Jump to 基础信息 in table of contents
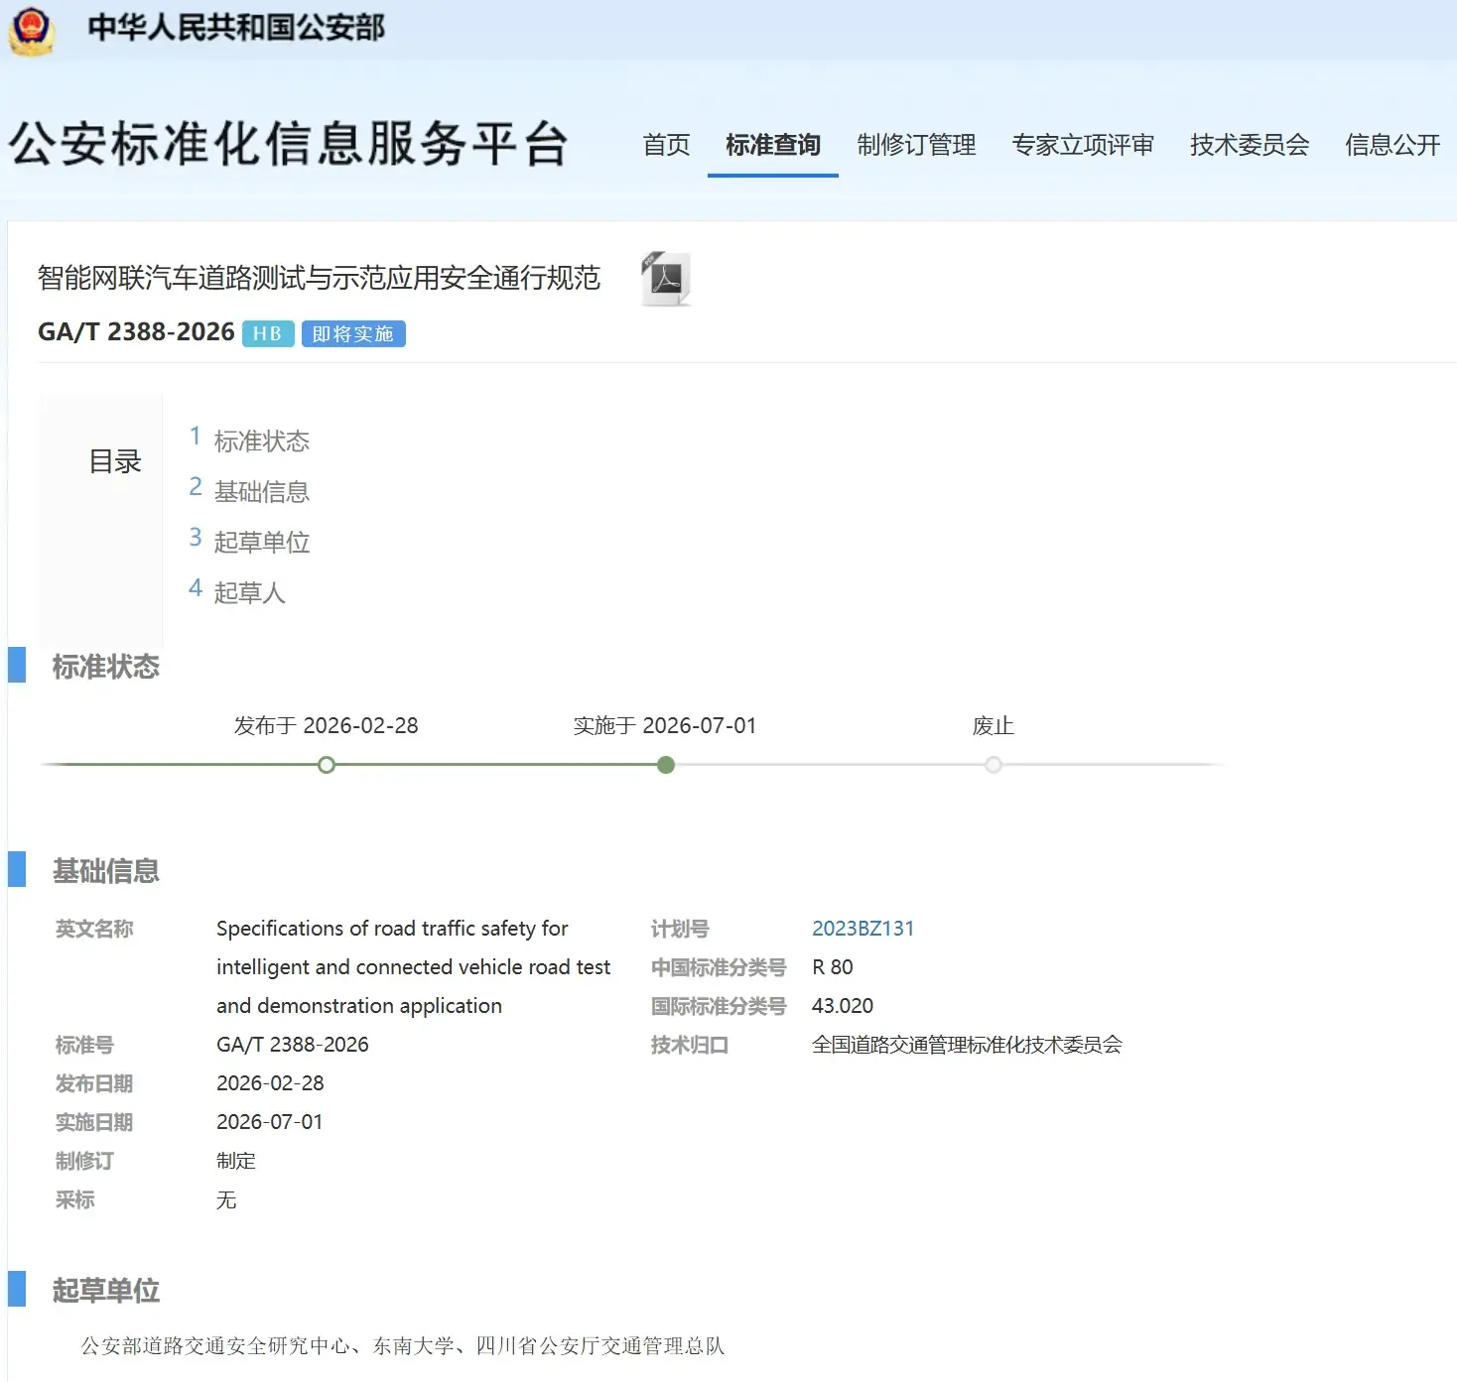 (x=262, y=491)
